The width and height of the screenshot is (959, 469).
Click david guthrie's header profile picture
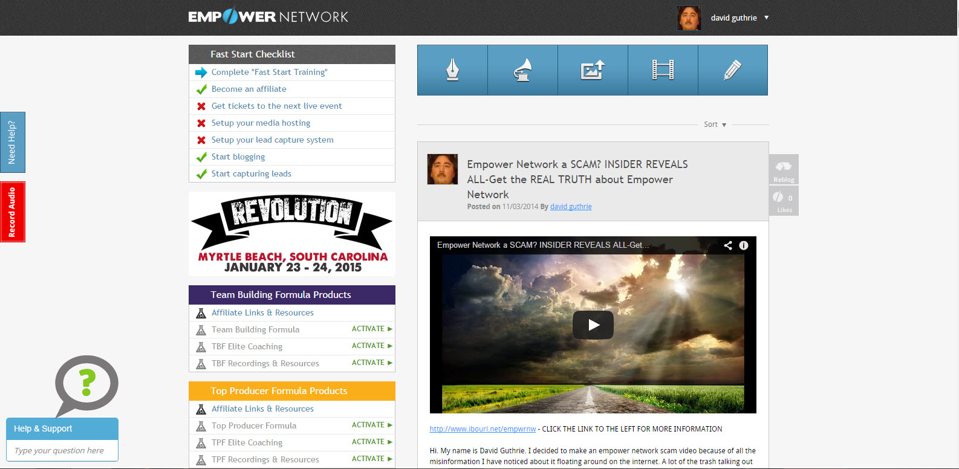pyautogui.click(x=689, y=18)
